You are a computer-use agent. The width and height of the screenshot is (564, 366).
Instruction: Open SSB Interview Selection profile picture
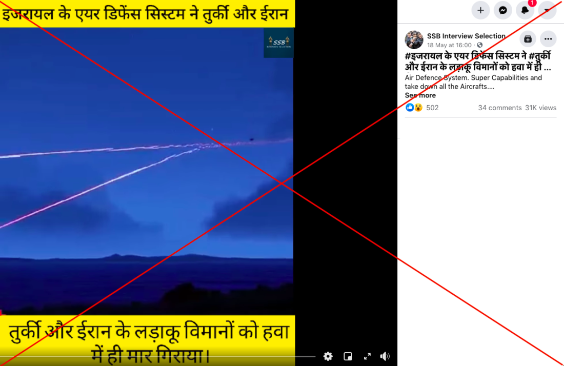(x=414, y=39)
